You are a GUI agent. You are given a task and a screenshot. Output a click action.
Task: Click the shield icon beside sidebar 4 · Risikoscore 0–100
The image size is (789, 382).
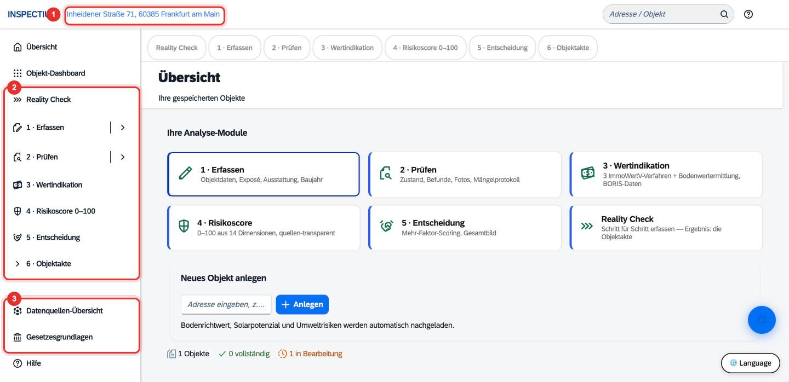point(18,211)
